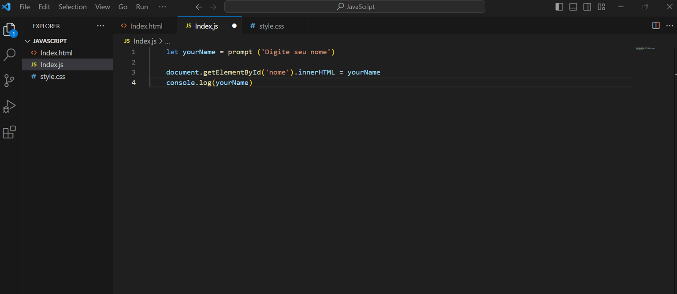Click the EXPLORER panel title
677x294 pixels.
tap(46, 26)
